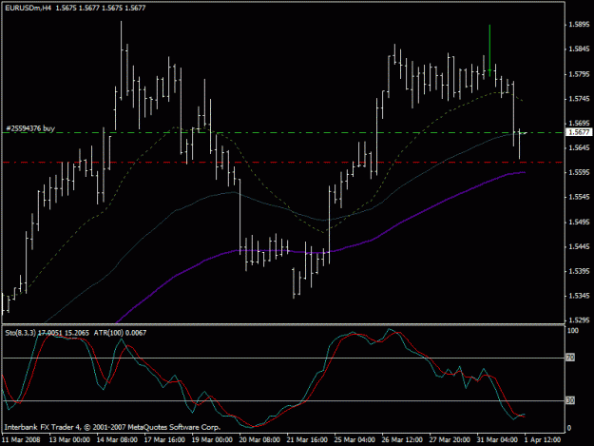The image size is (594, 446).
Task: Click the 31 Mar 04:00 time label
Action: click(x=497, y=439)
